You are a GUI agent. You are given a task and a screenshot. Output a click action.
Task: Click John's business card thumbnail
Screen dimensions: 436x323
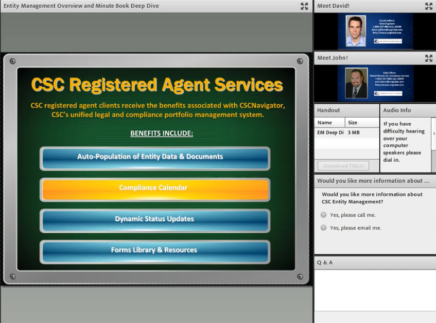375,83
